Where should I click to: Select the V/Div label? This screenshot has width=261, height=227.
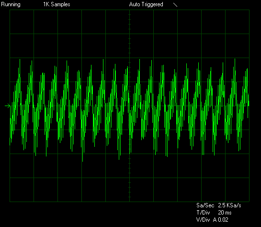[x=203, y=220]
